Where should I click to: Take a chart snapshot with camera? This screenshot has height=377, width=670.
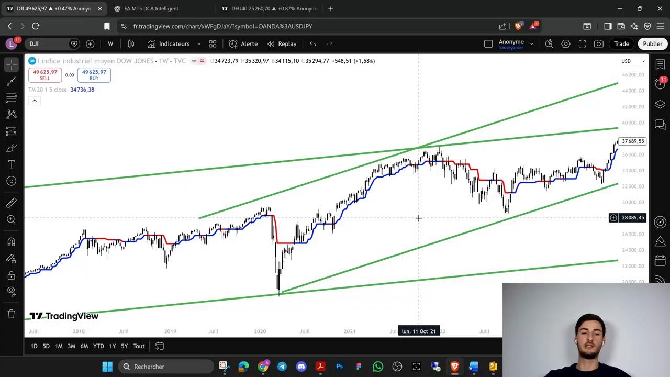pos(599,44)
